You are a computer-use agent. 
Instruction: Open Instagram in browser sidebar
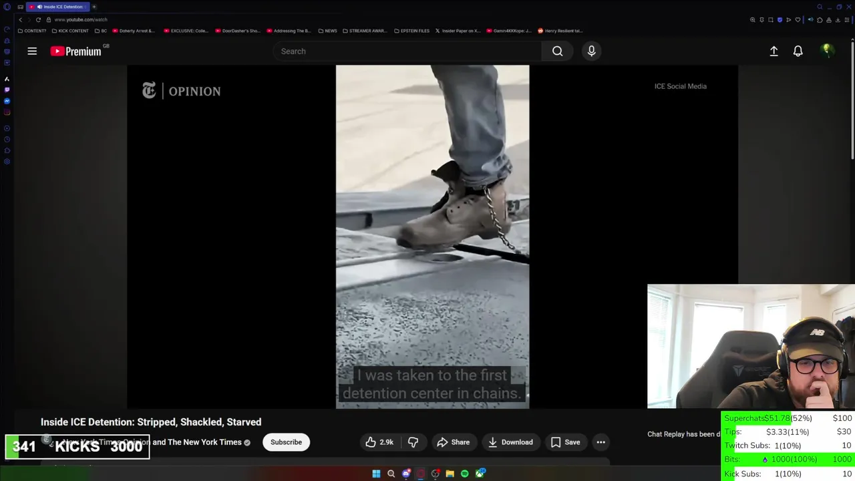[x=7, y=112]
